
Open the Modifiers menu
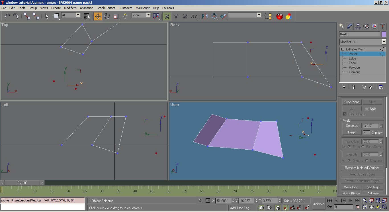[70, 8]
